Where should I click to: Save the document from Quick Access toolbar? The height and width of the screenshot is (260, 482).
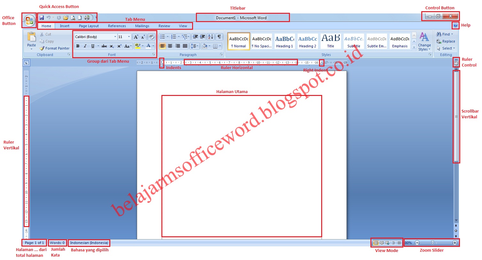[x=42, y=18]
